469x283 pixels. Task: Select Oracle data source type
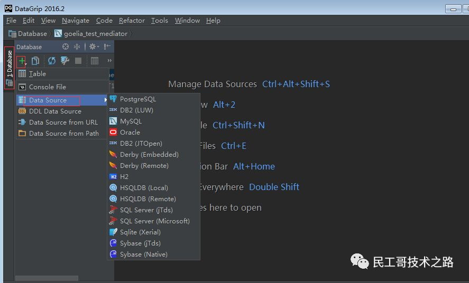(153, 132)
